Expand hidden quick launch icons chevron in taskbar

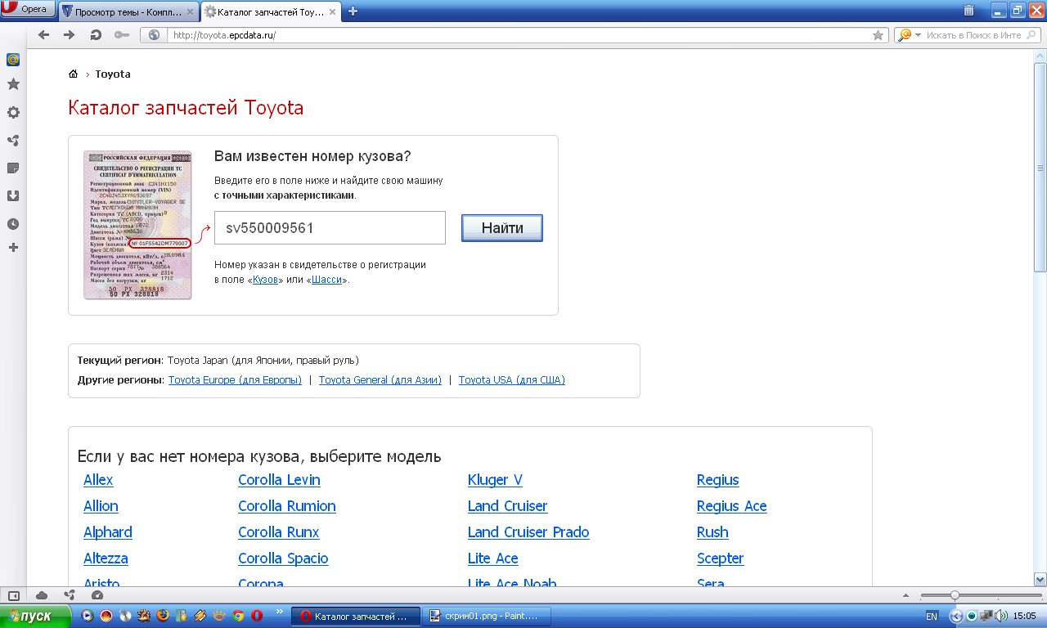280,612
